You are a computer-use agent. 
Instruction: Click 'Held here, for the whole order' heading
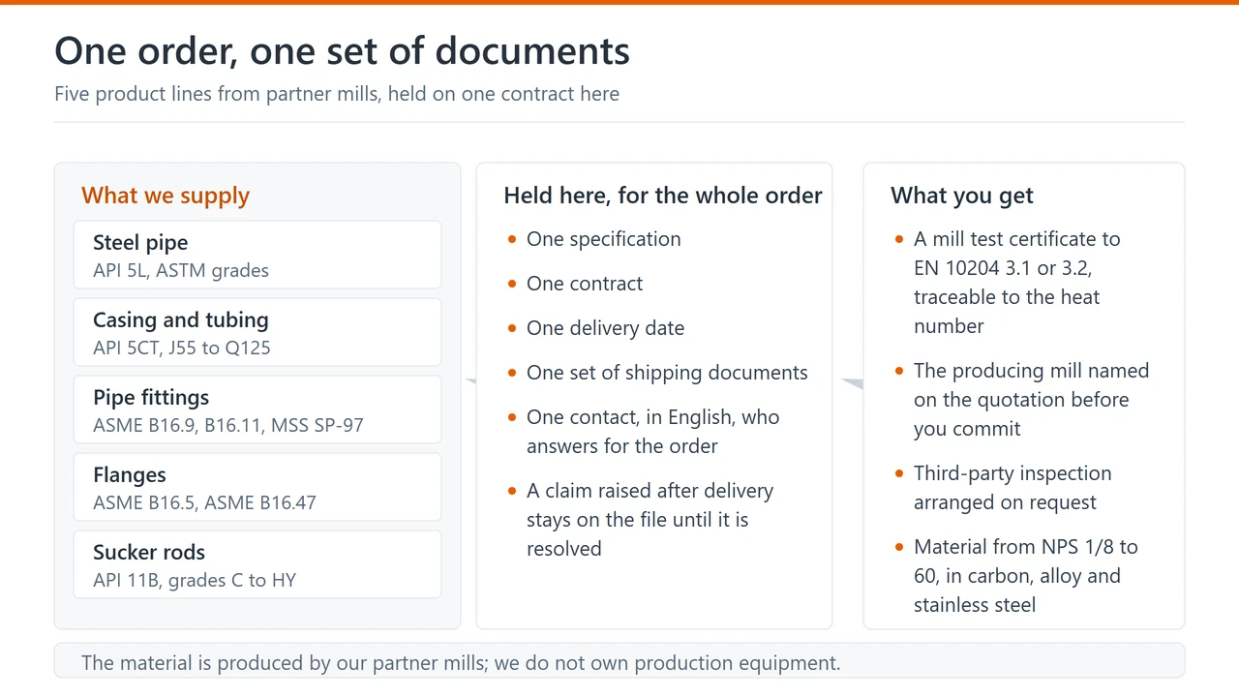pyautogui.click(x=663, y=196)
